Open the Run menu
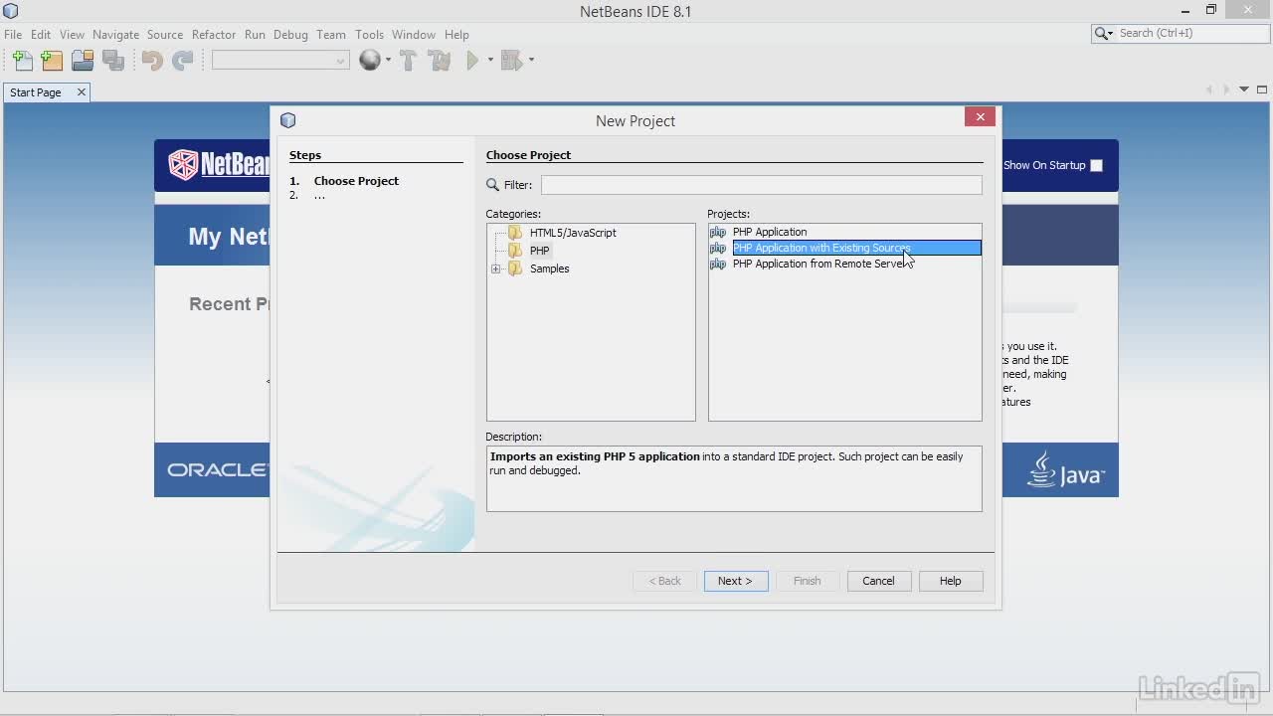 255,34
